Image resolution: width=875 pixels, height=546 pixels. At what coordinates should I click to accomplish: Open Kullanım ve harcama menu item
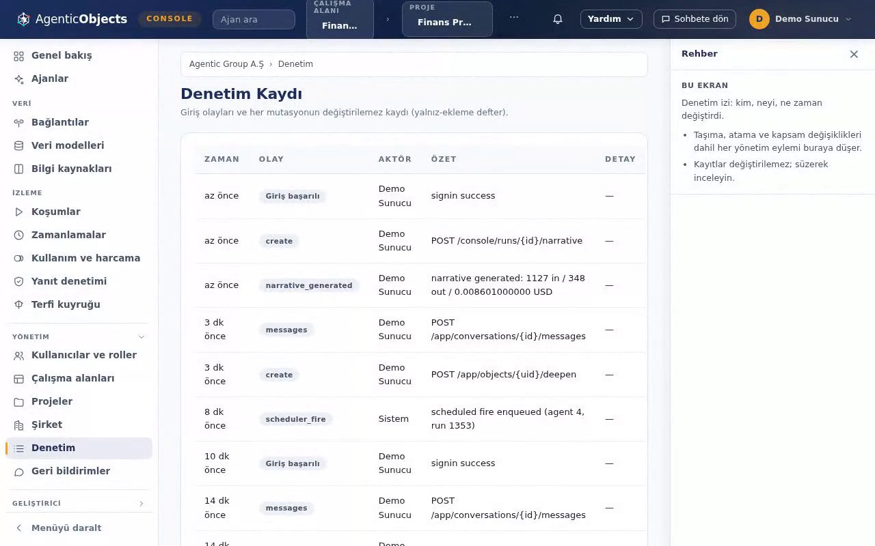[x=79, y=259]
